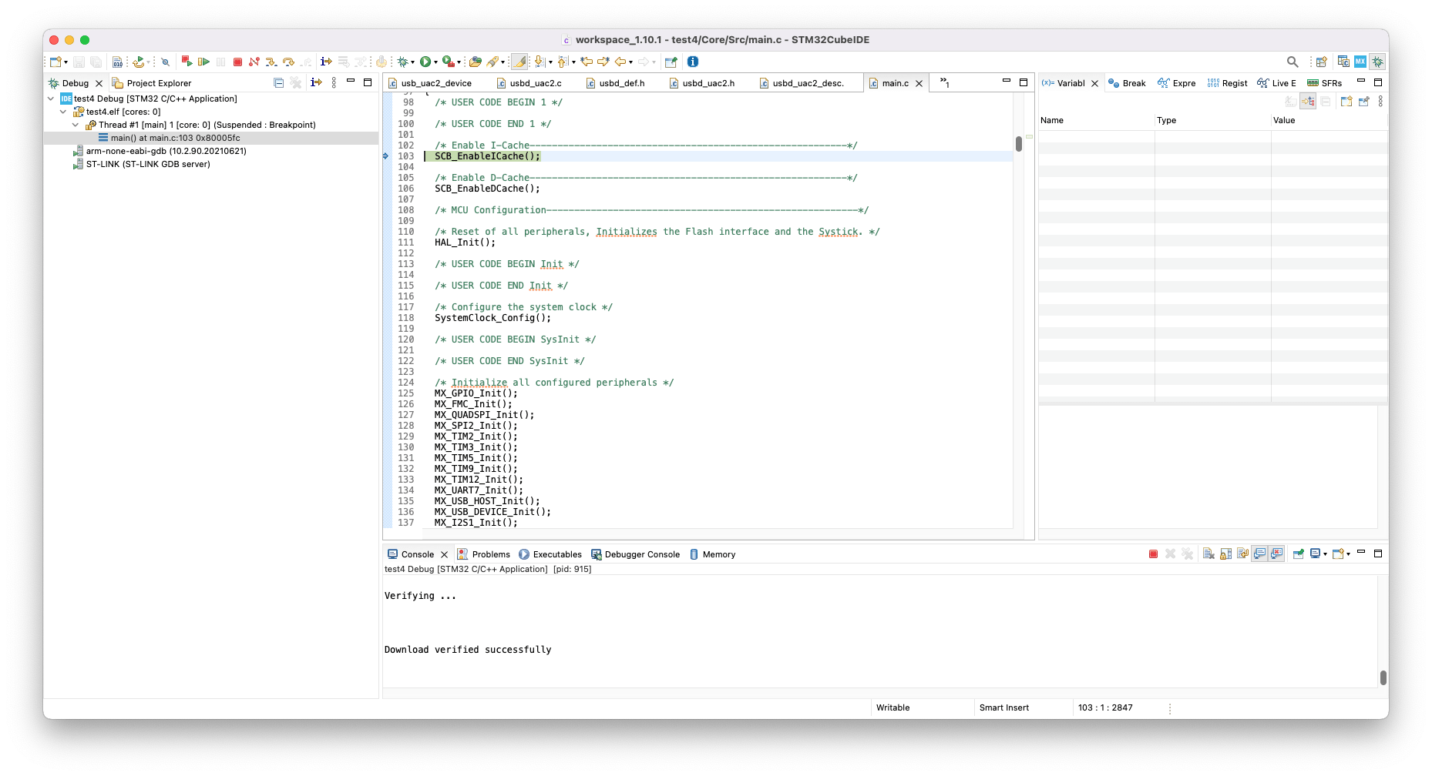1432x776 pixels.
Task: Open the Executables tab
Action: pyautogui.click(x=550, y=554)
